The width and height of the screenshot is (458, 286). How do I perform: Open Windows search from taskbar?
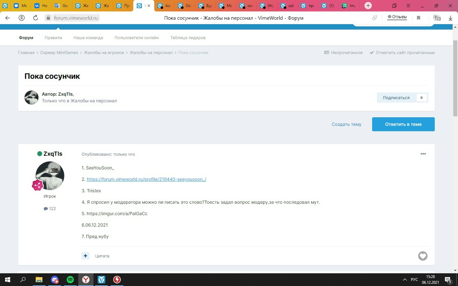coord(23,280)
